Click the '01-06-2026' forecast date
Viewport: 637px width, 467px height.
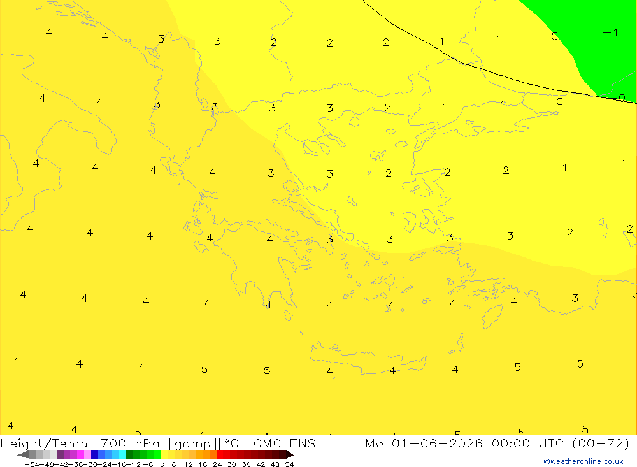pyautogui.click(x=437, y=443)
